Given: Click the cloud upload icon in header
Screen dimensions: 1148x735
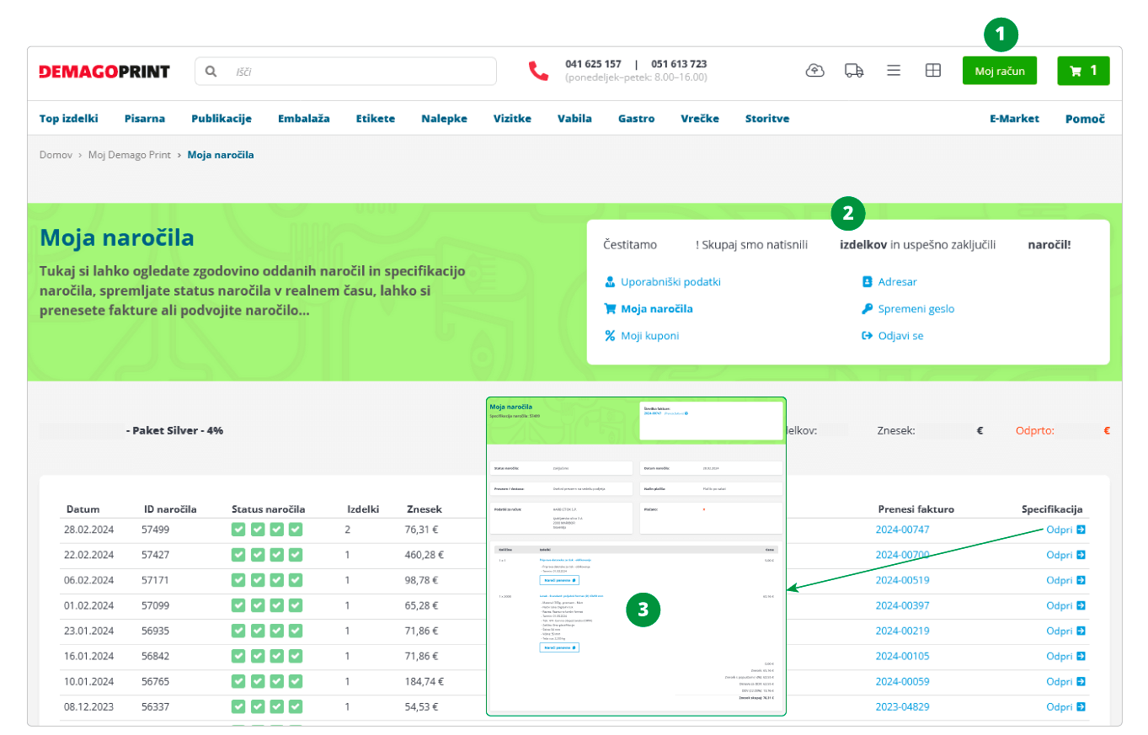Looking at the screenshot, I should [814, 71].
